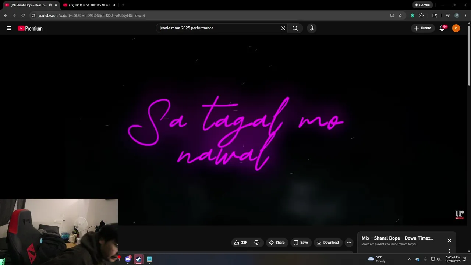
Task: Clear the search box text
Action: 283,28
